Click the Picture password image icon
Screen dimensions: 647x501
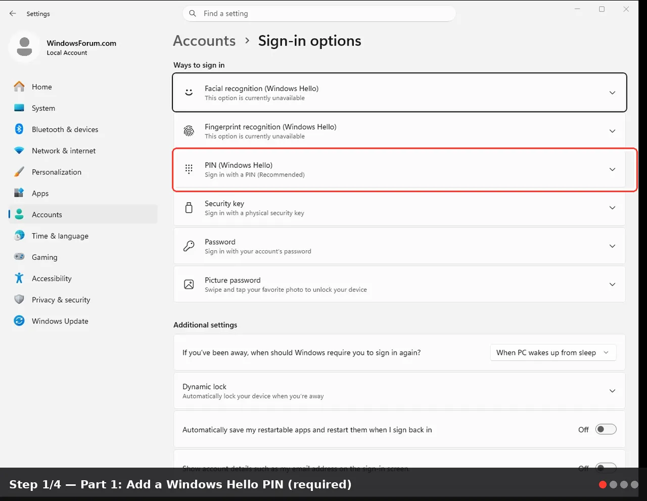pos(189,285)
